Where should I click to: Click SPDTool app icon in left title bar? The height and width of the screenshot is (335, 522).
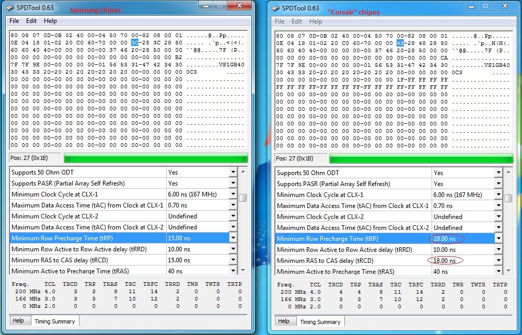(x=10, y=8)
